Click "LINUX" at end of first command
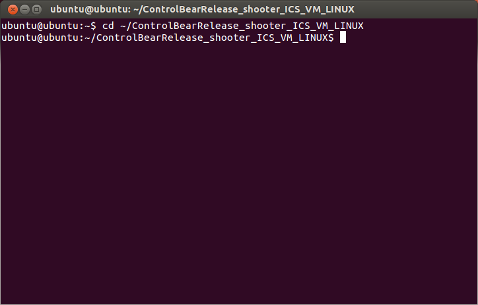Image resolution: width=478 pixels, height=305 pixels. pos(348,26)
